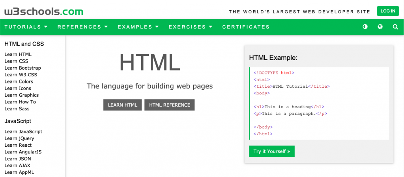Click the 'This is a paragraph.' code line
404x177 pixels.
coord(290,114)
